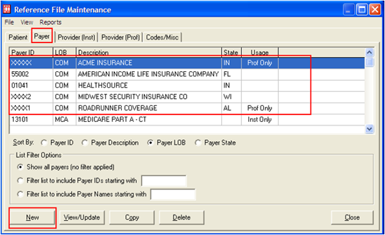Click Payer ID cell 55002
385x235 pixels.
click(x=31, y=74)
